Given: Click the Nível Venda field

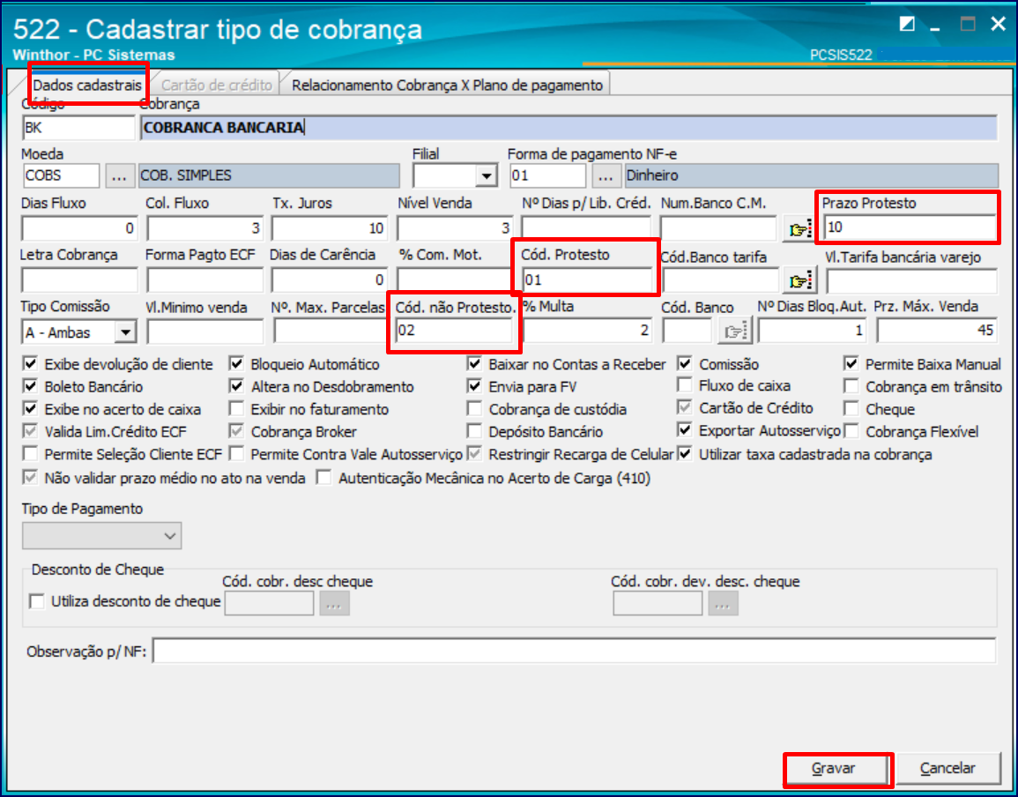Looking at the screenshot, I should [x=455, y=228].
